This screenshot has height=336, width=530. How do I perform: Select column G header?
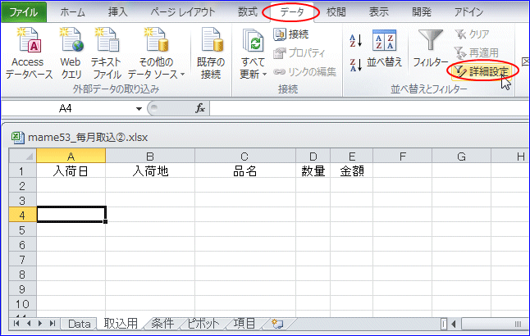pos(461,156)
